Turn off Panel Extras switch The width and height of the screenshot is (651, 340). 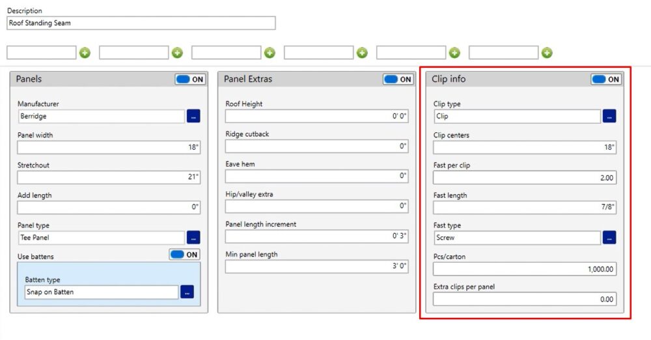click(x=398, y=79)
